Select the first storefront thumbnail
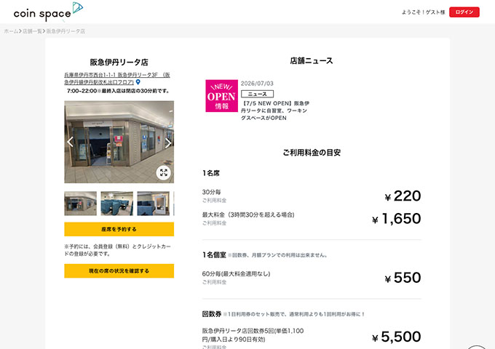This screenshot has width=495, height=349. click(x=81, y=204)
